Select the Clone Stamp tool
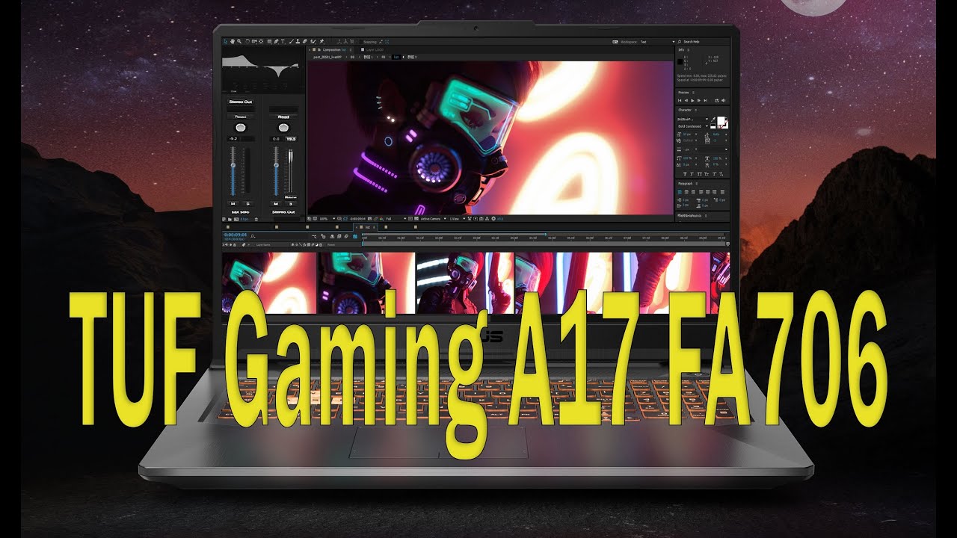Image resolution: width=957 pixels, height=538 pixels. click(298, 42)
